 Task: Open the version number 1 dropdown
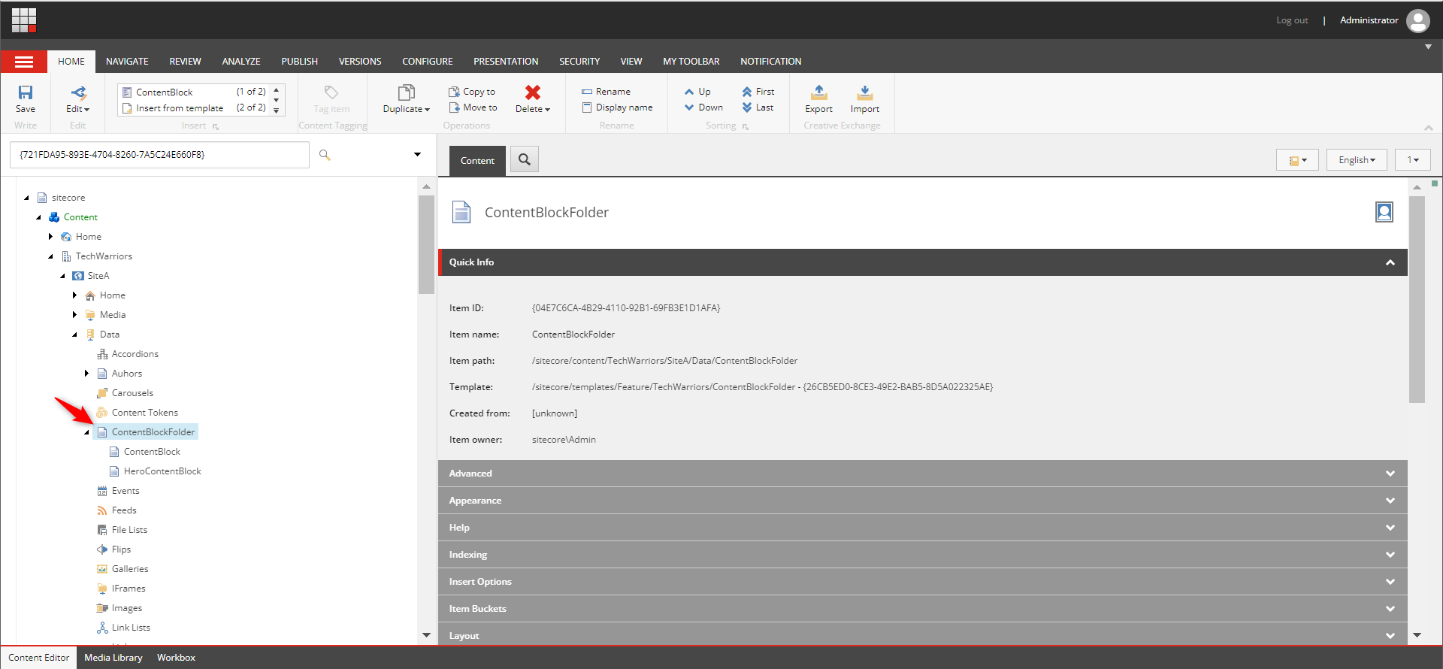pyautogui.click(x=1413, y=160)
